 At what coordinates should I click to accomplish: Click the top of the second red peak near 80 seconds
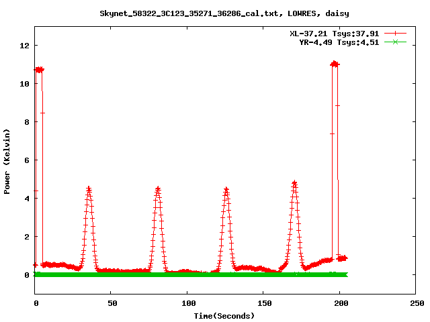pos(158,189)
